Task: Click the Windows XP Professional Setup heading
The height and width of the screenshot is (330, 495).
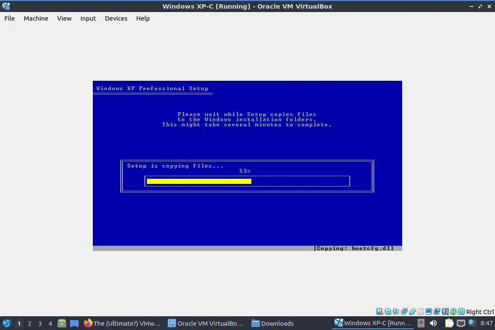Action: [x=152, y=89]
